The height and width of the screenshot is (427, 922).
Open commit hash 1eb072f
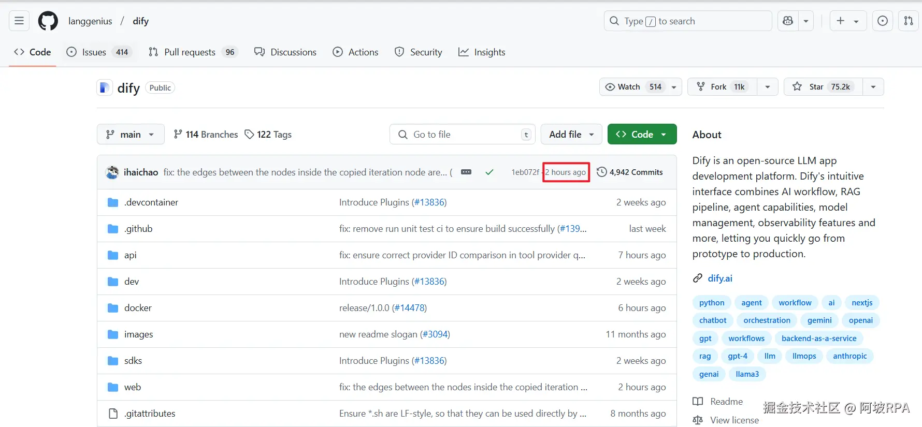click(x=525, y=172)
